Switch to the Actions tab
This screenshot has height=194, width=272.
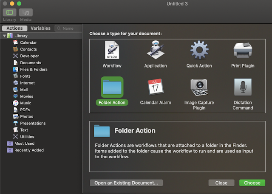tap(14, 28)
